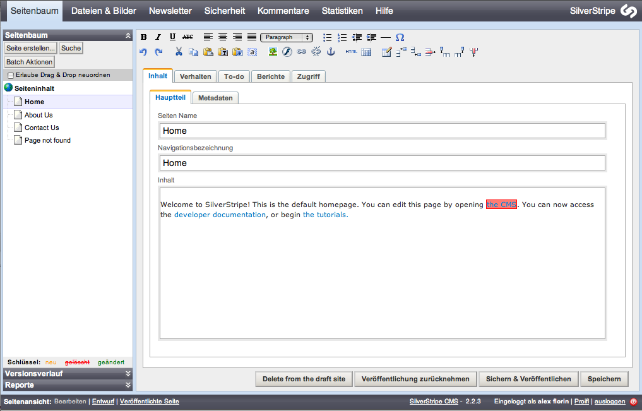Undo the last edit
Viewport: 642px width, 411px height.
tap(143, 52)
